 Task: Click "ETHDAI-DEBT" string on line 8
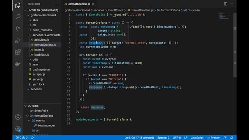[x=135, y=43]
